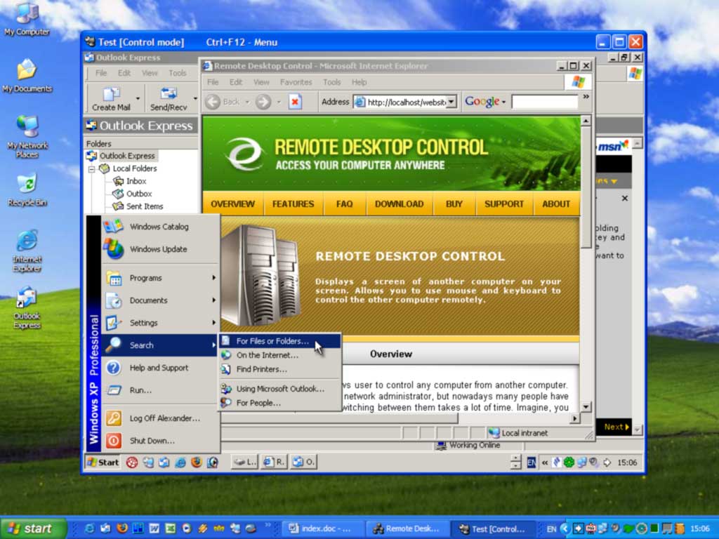The height and width of the screenshot is (539, 719).
Task: Open the Recycle Bin
Action: tap(27, 184)
